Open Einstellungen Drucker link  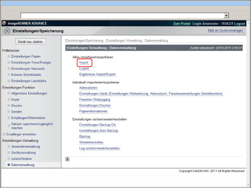click(95, 106)
